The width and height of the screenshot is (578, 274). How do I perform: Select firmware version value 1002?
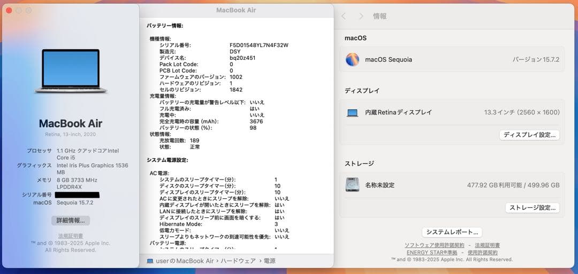coord(236,77)
